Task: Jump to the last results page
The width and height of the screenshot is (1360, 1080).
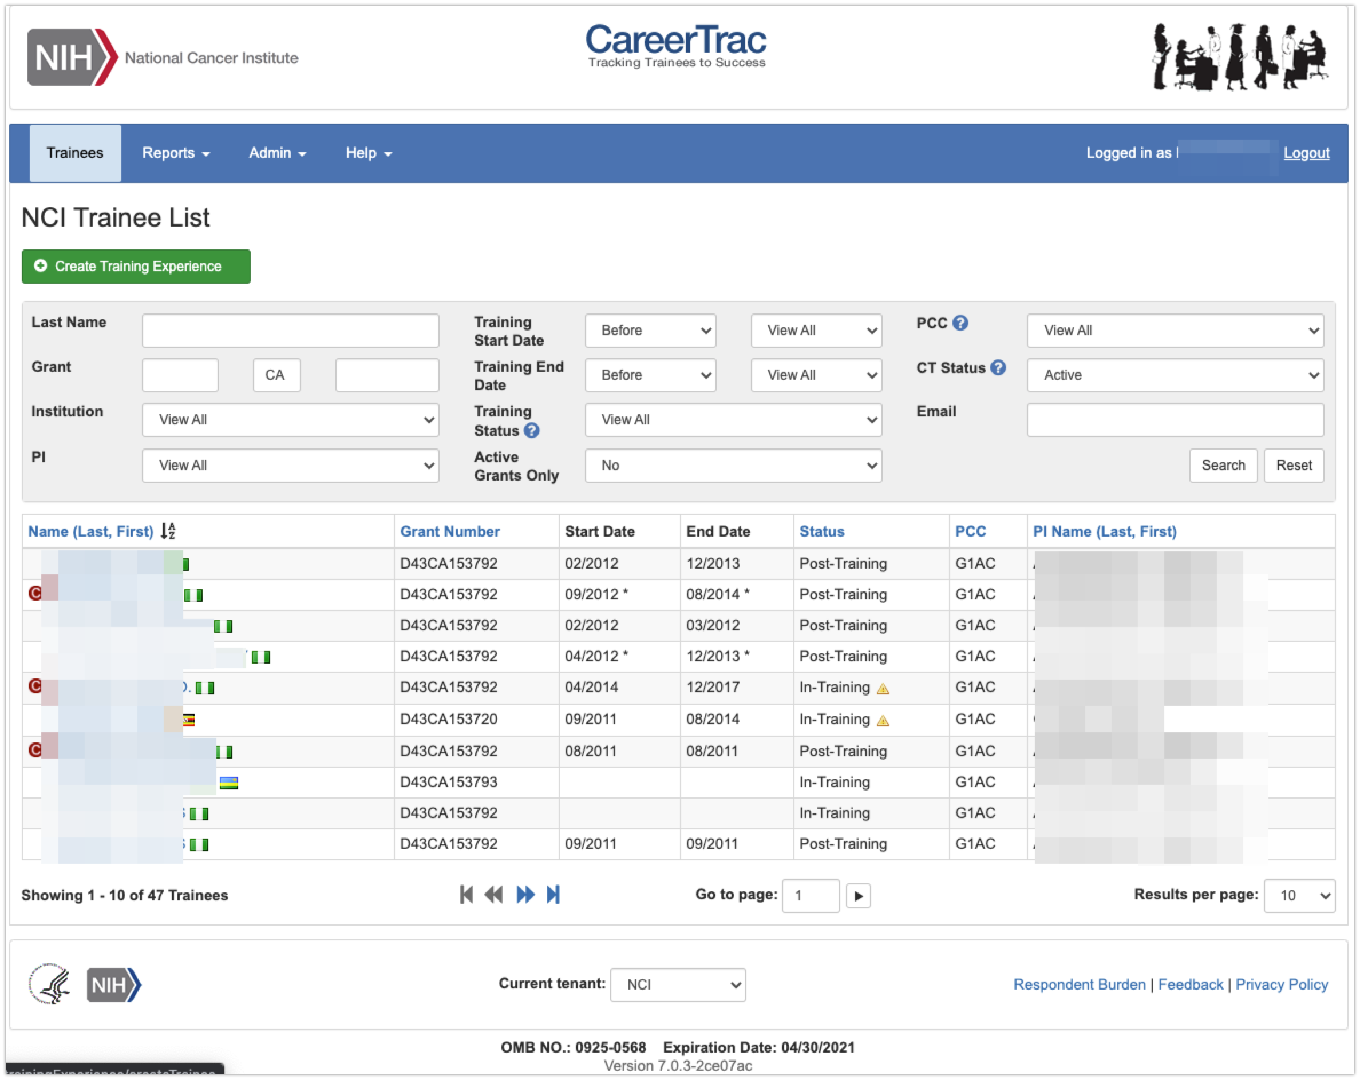Action: [553, 894]
